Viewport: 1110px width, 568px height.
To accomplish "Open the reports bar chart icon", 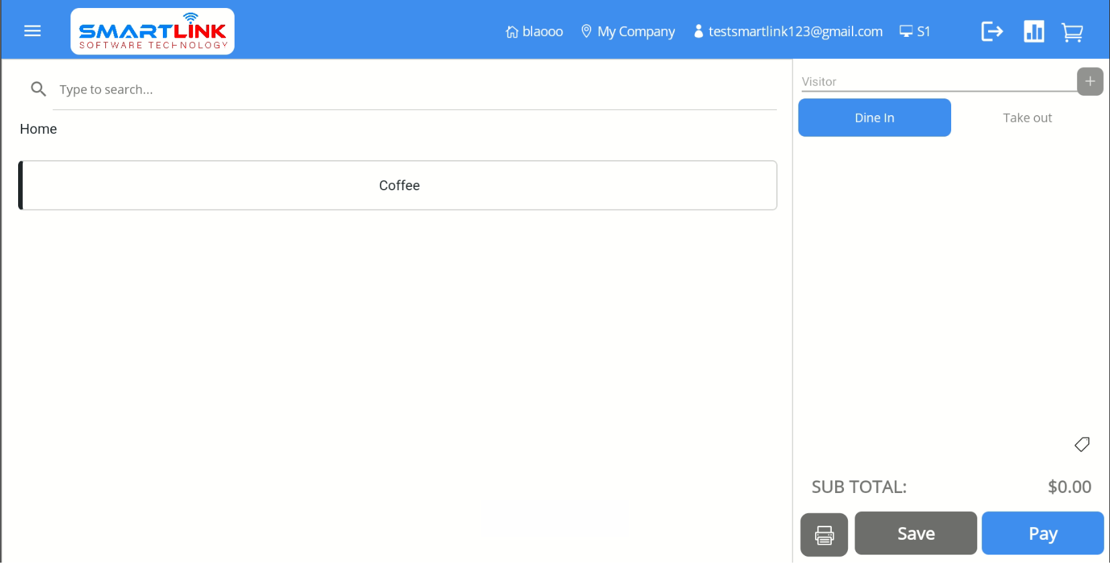I will pyautogui.click(x=1033, y=31).
